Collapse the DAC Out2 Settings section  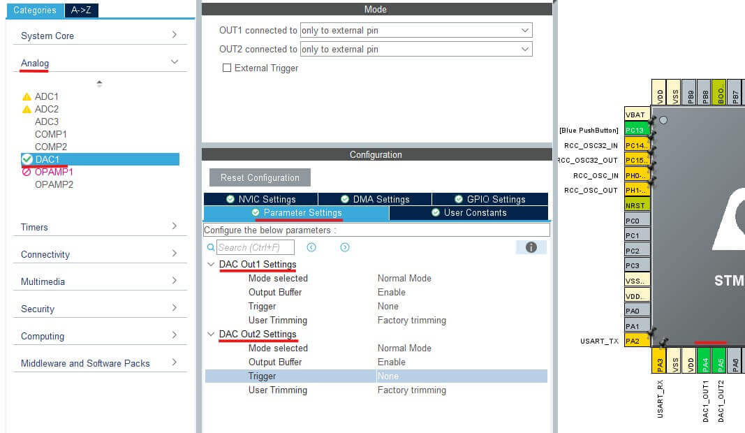[x=211, y=335]
